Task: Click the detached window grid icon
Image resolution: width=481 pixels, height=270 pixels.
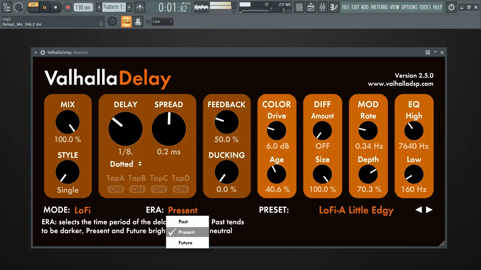Action: click(x=428, y=52)
